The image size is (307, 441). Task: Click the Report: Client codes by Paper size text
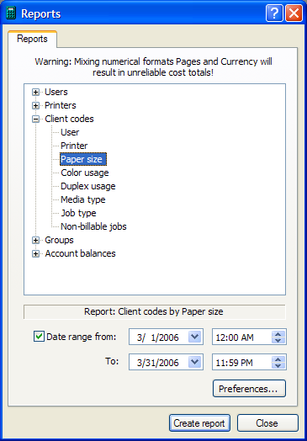pyautogui.click(x=154, y=311)
